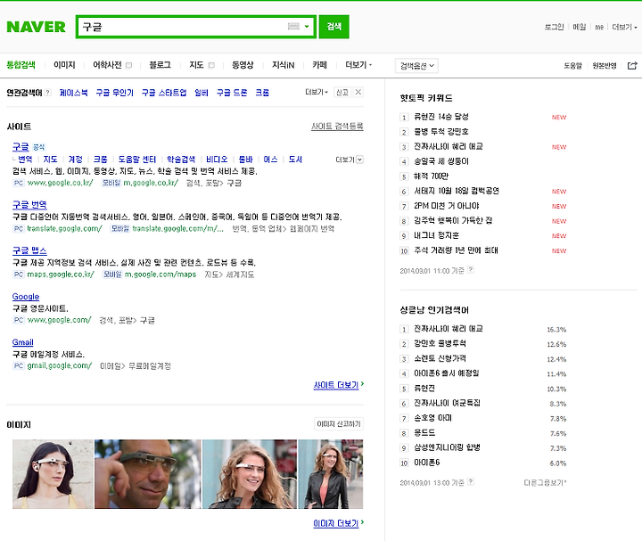Image resolution: width=642 pixels, height=541 pixels.
Task: Click the 도움말 help link
Action: coord(572,65)
